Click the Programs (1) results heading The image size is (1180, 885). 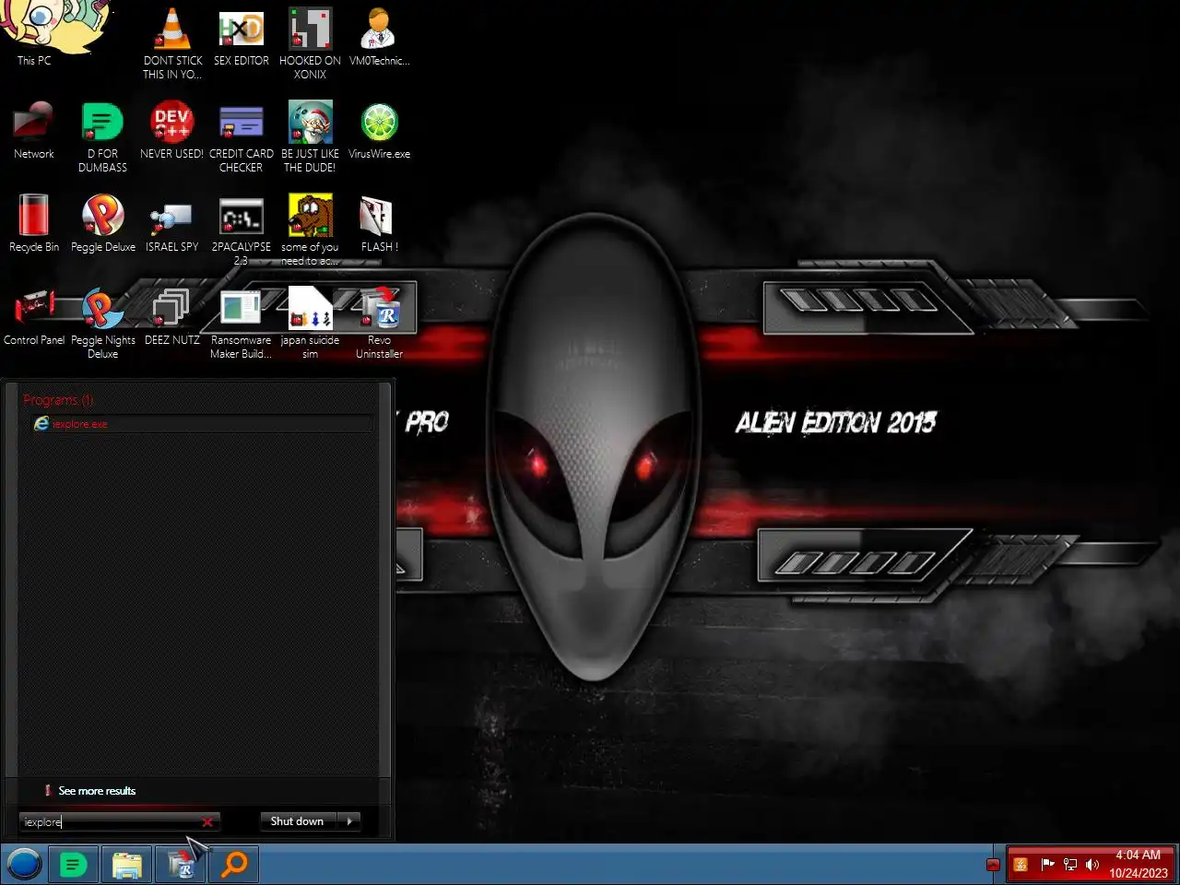pyautogui.click(x=58, y=400)
